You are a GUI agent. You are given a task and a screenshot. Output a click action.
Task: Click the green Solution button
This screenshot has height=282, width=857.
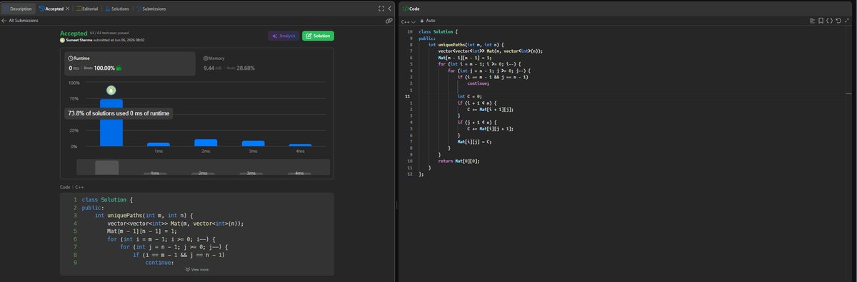(x=318, y=36)
